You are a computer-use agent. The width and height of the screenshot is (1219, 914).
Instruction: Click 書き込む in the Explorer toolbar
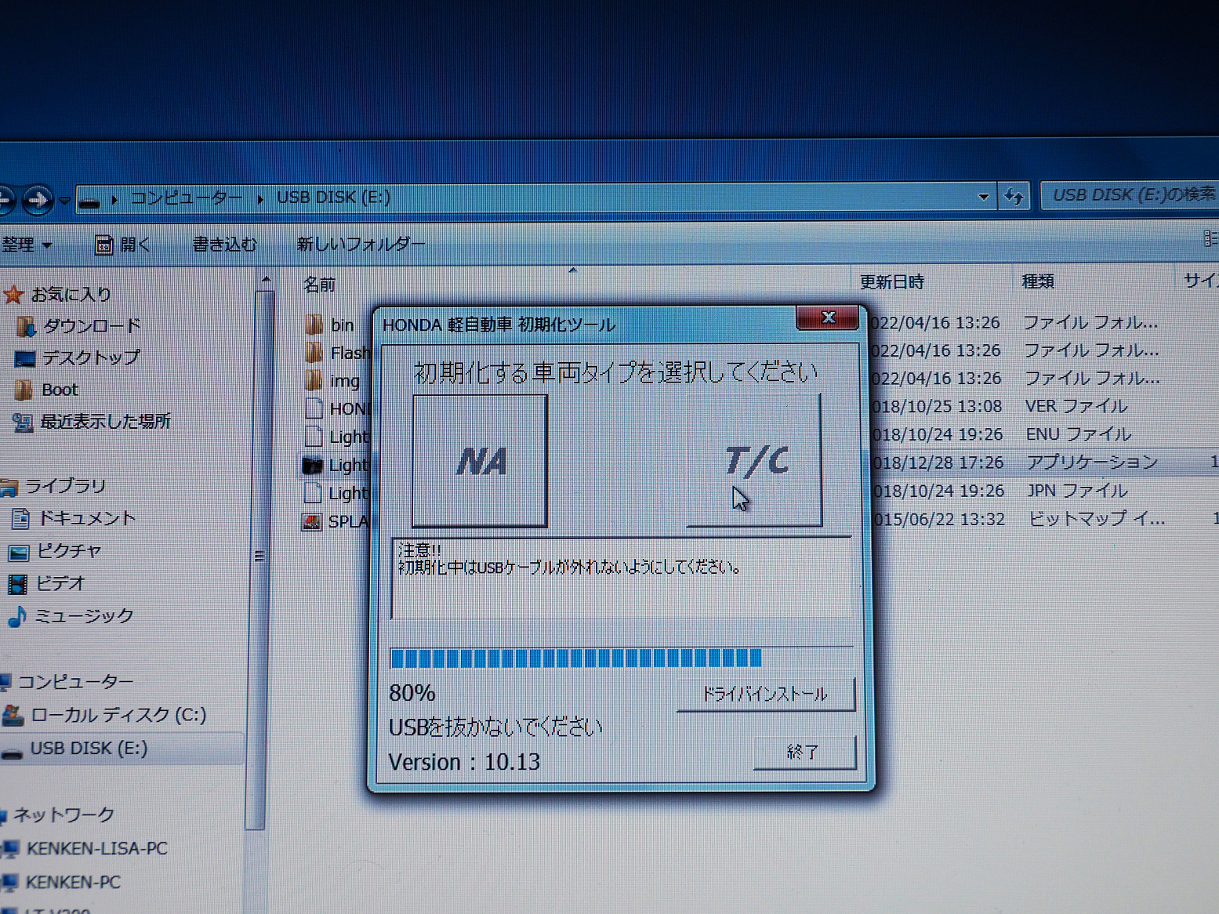click(x=225, y=245)
